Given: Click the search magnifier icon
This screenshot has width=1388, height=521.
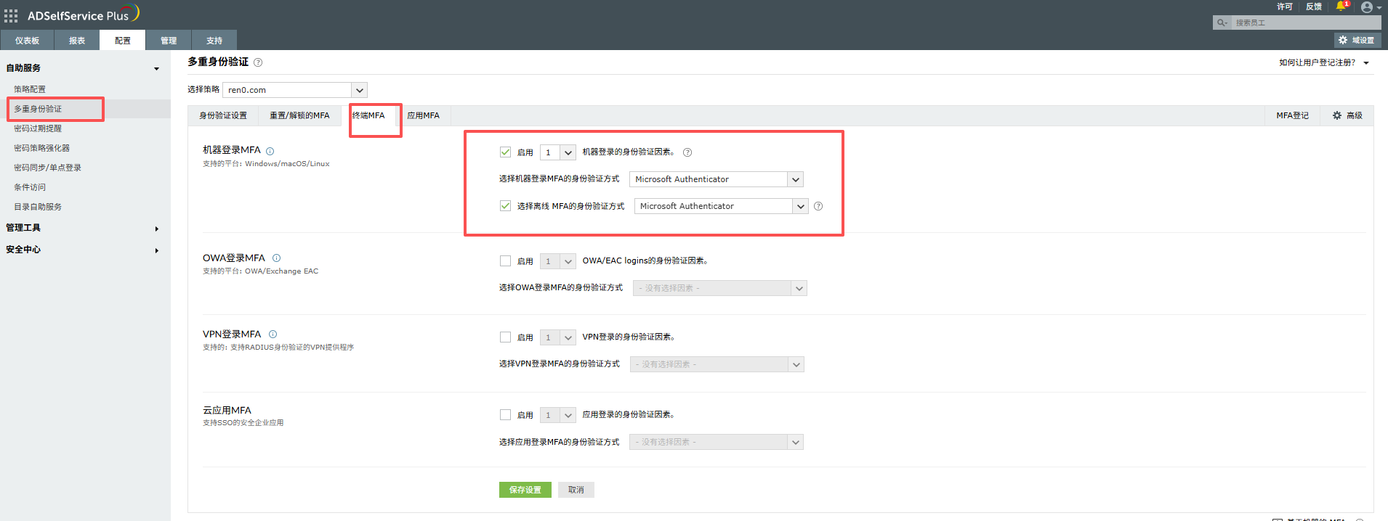Looking at the screenshot, I should pos(1222,23).
